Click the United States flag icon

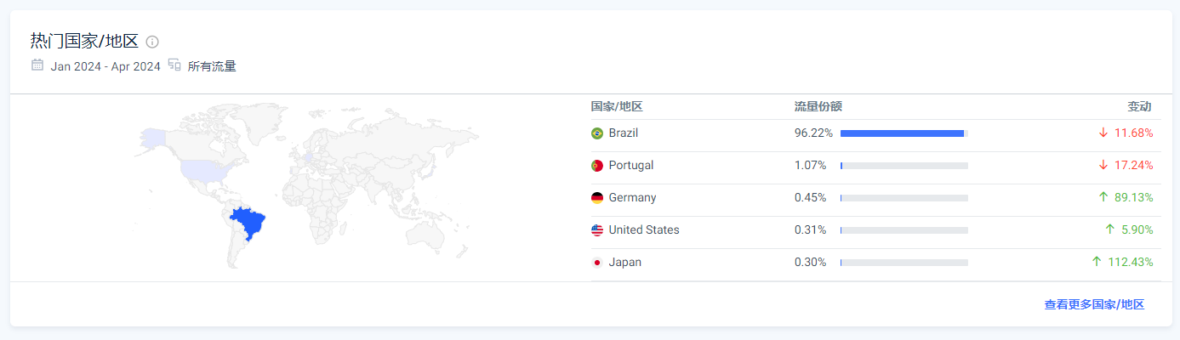pos(597,230)
